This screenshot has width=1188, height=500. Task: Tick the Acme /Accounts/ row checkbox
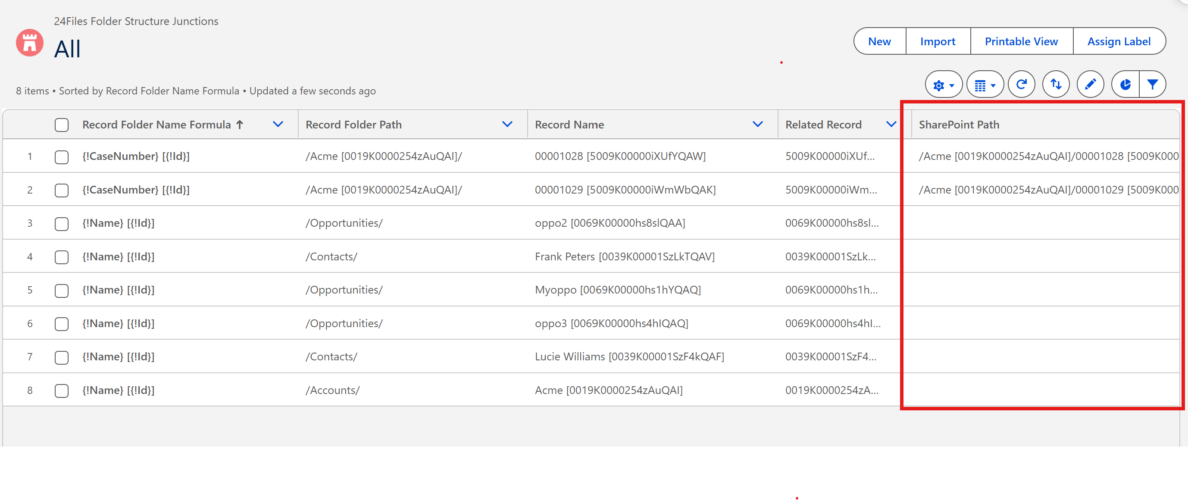pos(61,391)
